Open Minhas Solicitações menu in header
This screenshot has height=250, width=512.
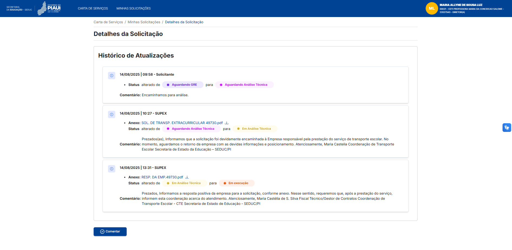point(133,8)
